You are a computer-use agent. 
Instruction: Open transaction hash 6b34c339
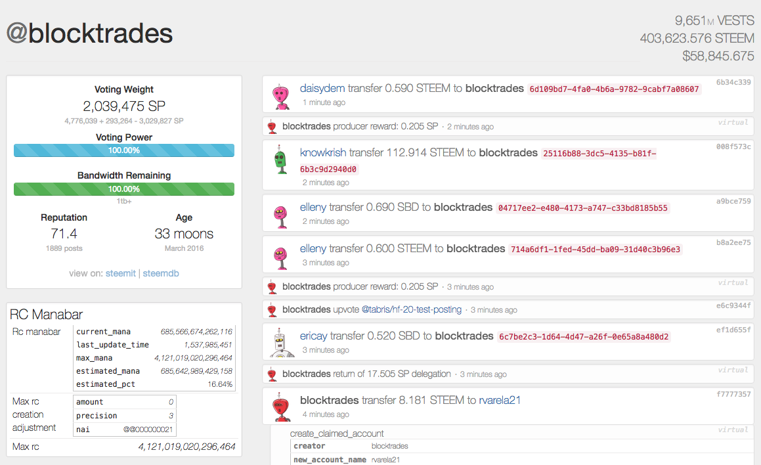click(733, 83)
